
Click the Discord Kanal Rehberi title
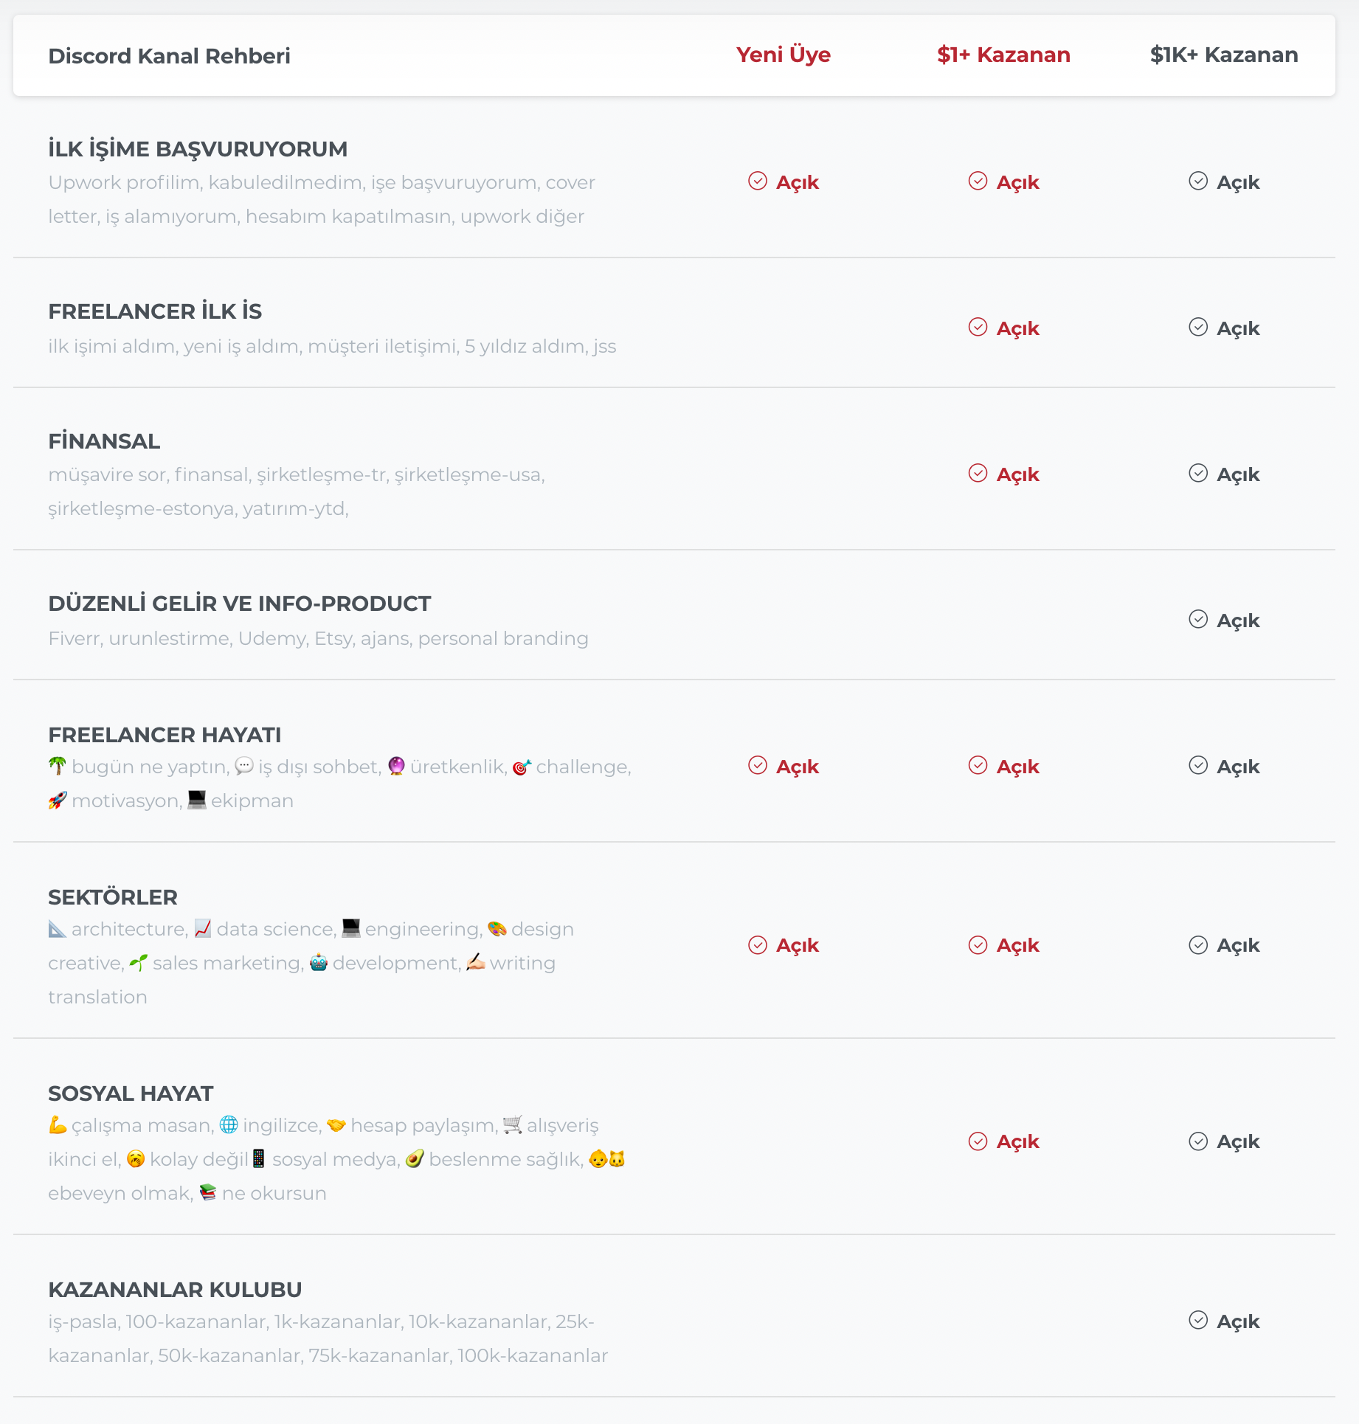click(169, 56)
